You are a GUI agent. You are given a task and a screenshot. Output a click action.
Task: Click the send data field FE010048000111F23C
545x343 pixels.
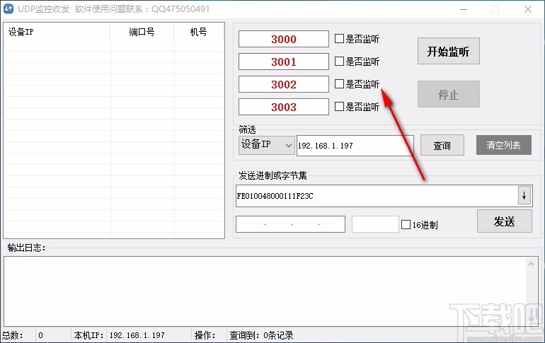(x=377, y=196)
